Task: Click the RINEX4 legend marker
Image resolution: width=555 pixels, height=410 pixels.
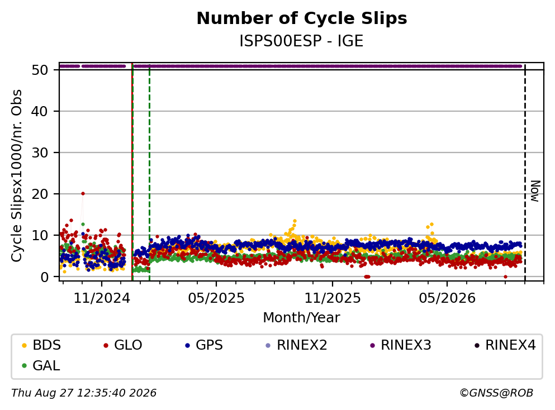Action: [x=477, y=345]
